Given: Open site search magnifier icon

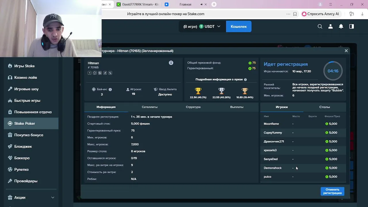Looking at the screenshot, I should 320,26.
